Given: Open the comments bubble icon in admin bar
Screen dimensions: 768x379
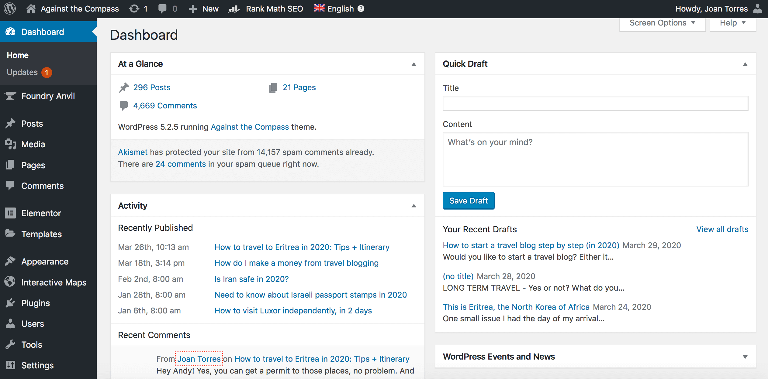Looking at the screenshot, I should pyautogui.click(x=162, y=9).
